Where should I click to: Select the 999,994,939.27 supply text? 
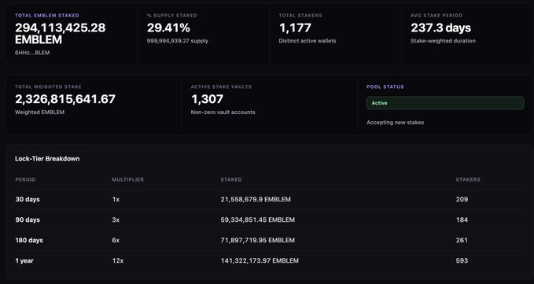(x=178, y=41)
